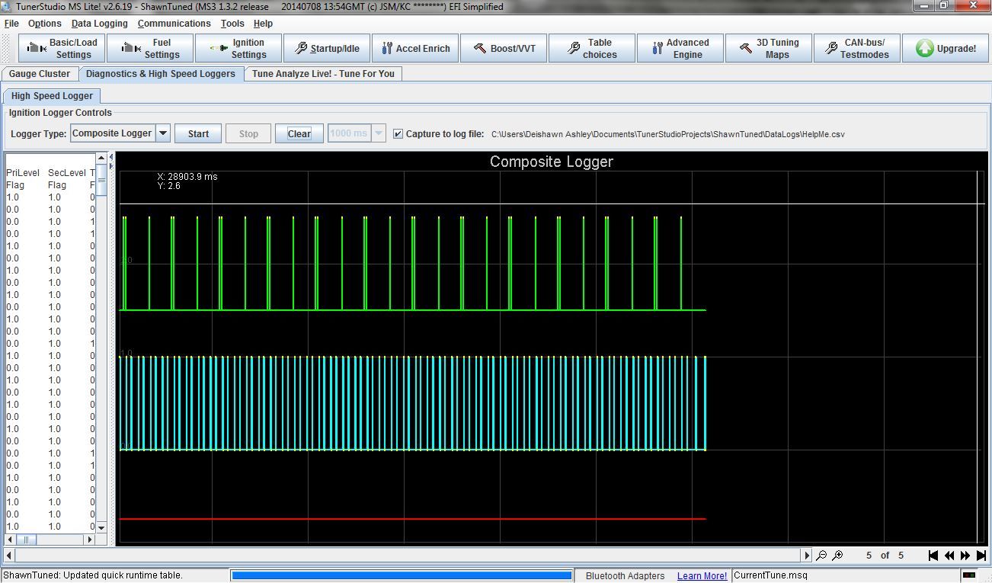This screenshot has width=992, height=583.
Task: Zoom out on the logger graph
Action: click(821, 556)
